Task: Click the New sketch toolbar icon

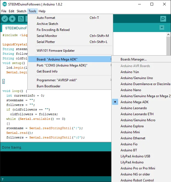Action: [x=21, y=19]
